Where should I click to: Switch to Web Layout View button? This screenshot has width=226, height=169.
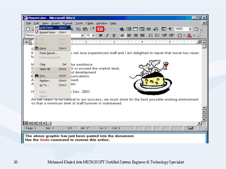(30, 123)
